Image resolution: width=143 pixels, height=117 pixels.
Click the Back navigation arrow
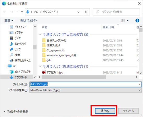point(5,12)
